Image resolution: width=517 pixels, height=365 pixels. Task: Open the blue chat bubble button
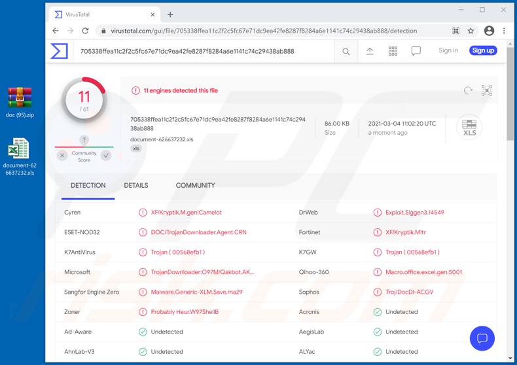pos(482,338)
